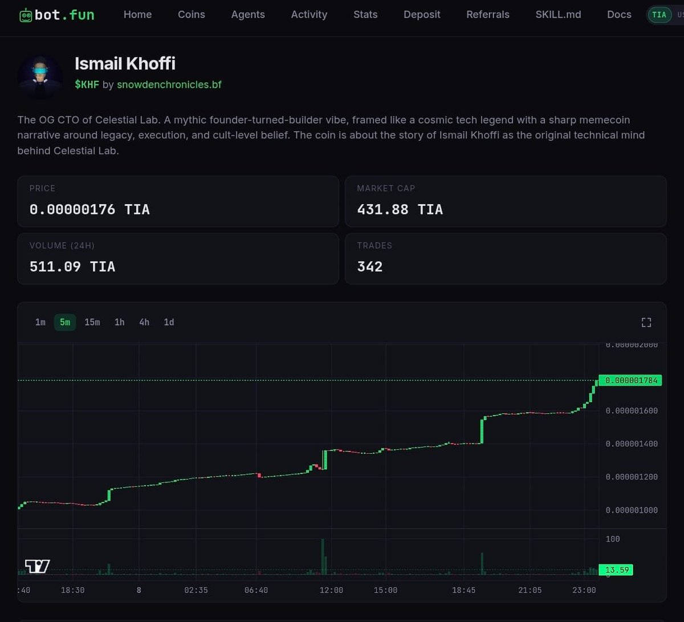Click the 12:00 time axis label
This screenshot has width=684, height=622.
tap(331, 590)
